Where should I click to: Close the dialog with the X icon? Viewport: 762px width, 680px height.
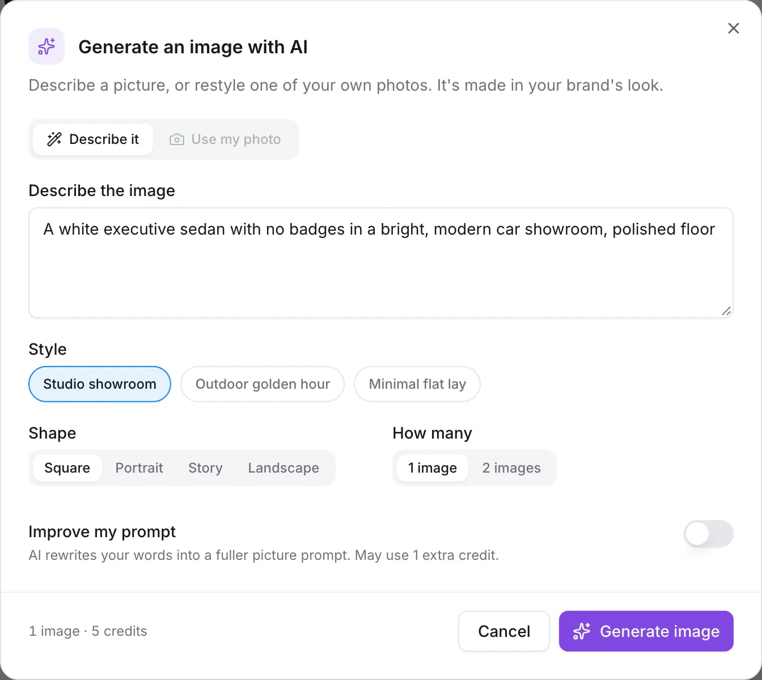coord(733,28)
